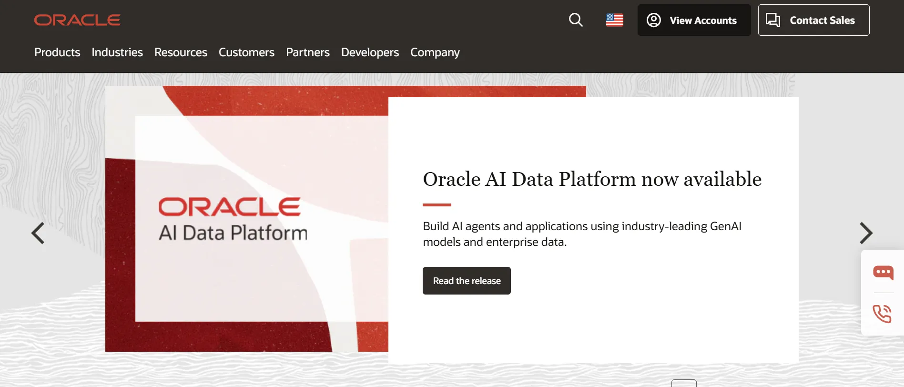Click the Oracle logo in the header
Viewport: 904px width, 387px height.
coord(77,20)
